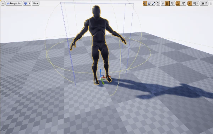Toggle world/local coordinate system globe

click(158, 4)
